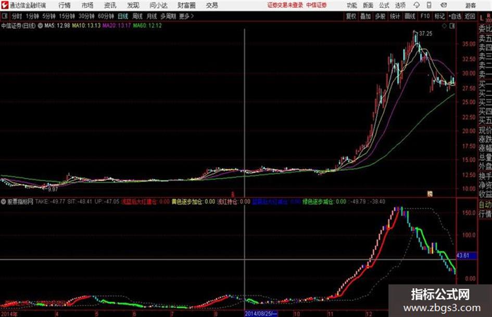Click the R label at right panel top
Viewport: 492px width, 317px height.
click(x=488, y=16)
